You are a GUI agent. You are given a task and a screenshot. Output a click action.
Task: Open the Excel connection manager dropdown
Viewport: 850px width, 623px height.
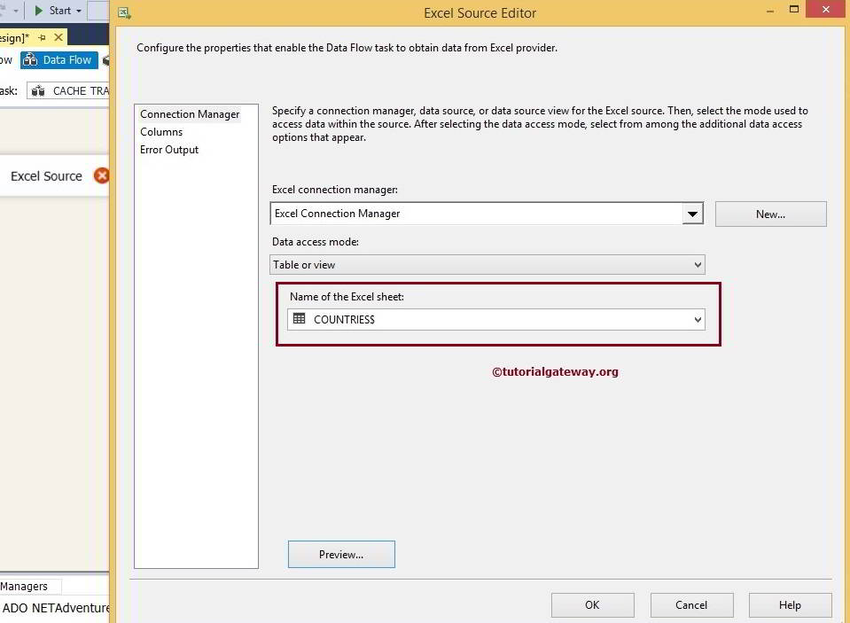tap(693, 213)
